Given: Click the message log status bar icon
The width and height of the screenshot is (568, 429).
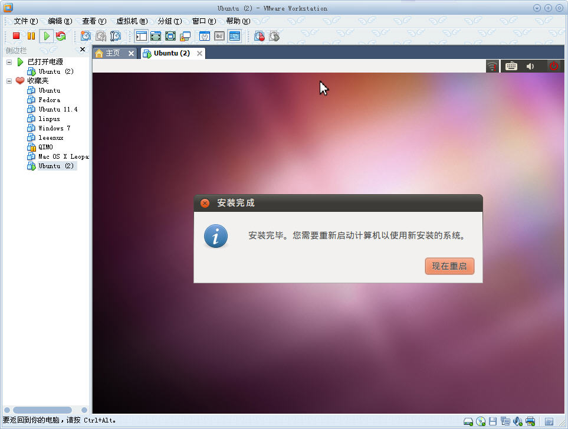Looking at the screenshot, I should (549, 421).
